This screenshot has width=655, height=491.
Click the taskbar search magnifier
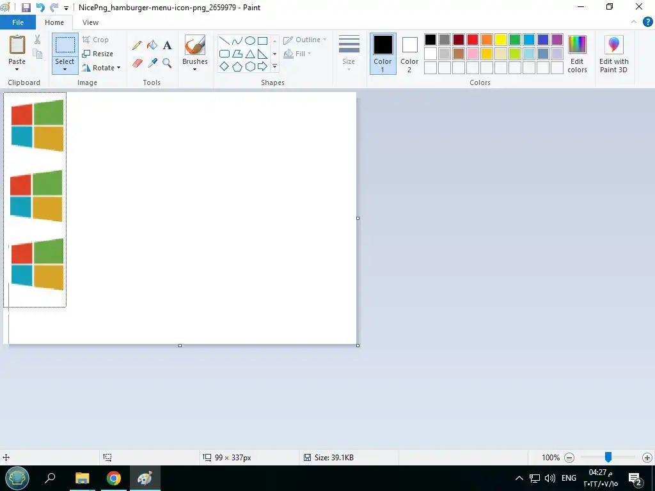(x=50, y=478)
